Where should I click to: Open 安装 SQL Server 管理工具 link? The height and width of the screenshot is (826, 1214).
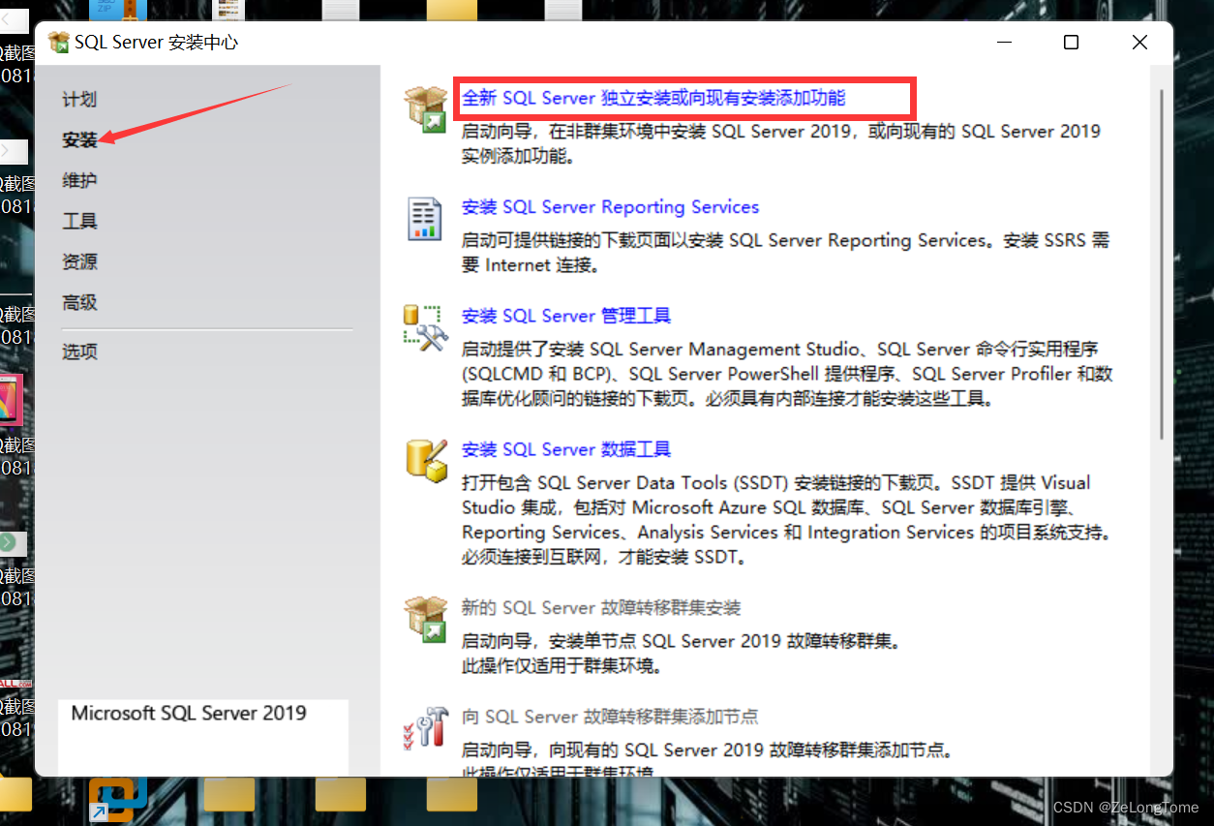coord(566,316)
